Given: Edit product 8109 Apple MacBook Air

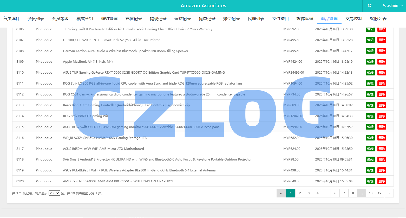Looking at the screenshot, I should (x=370, y=62).
